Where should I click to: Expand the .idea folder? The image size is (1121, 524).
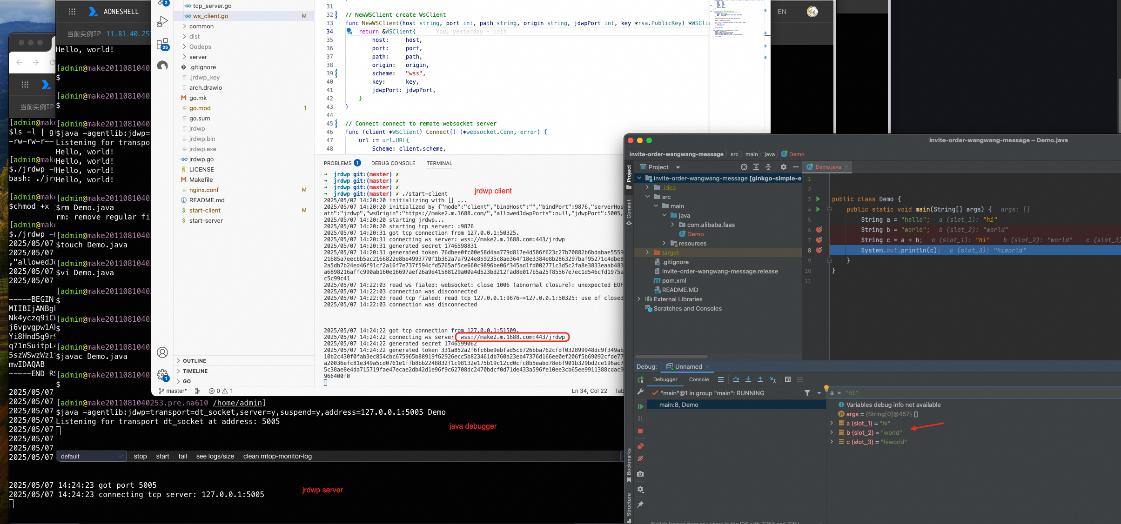(x=647, y=187)
